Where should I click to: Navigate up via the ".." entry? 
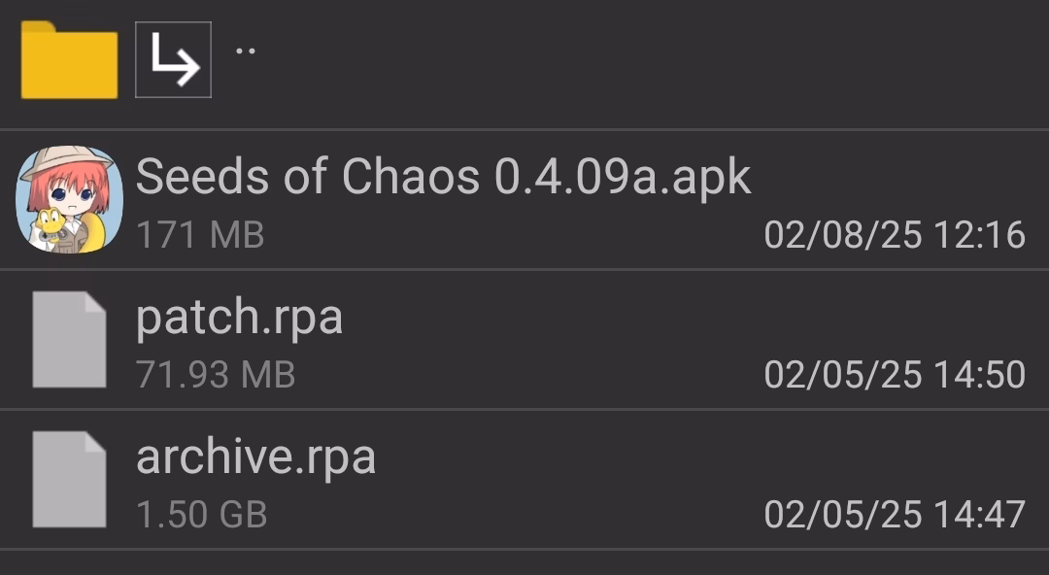(246, 51)
